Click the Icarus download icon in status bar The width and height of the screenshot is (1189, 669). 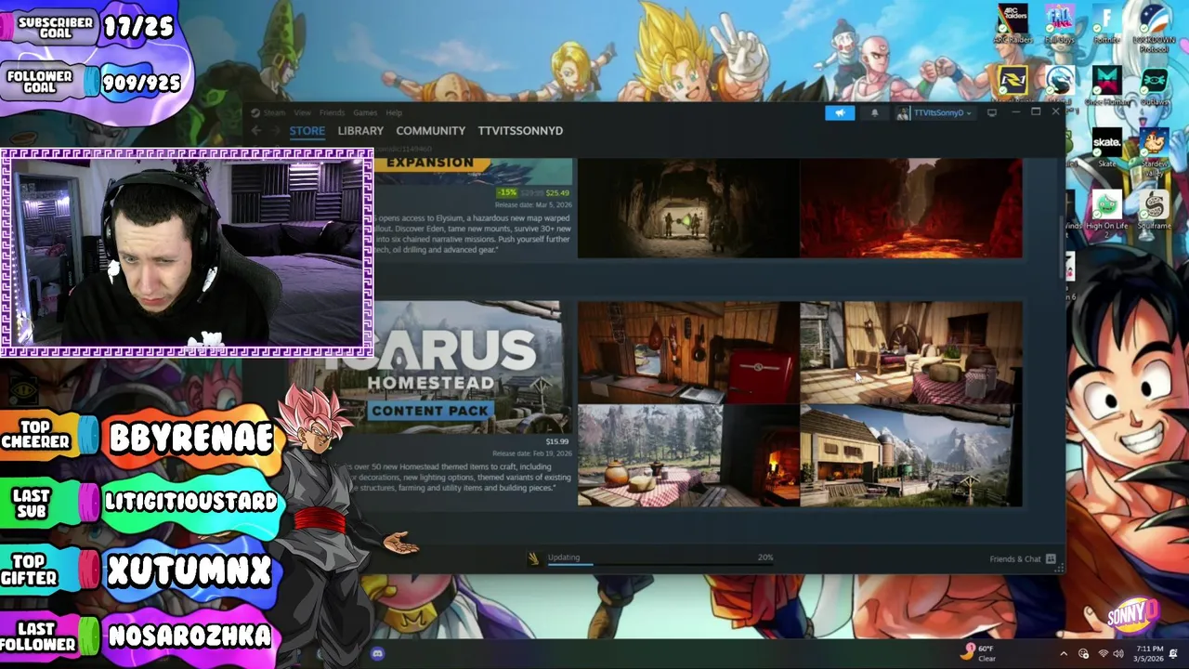pyautogui.click(x=533, y=558)
